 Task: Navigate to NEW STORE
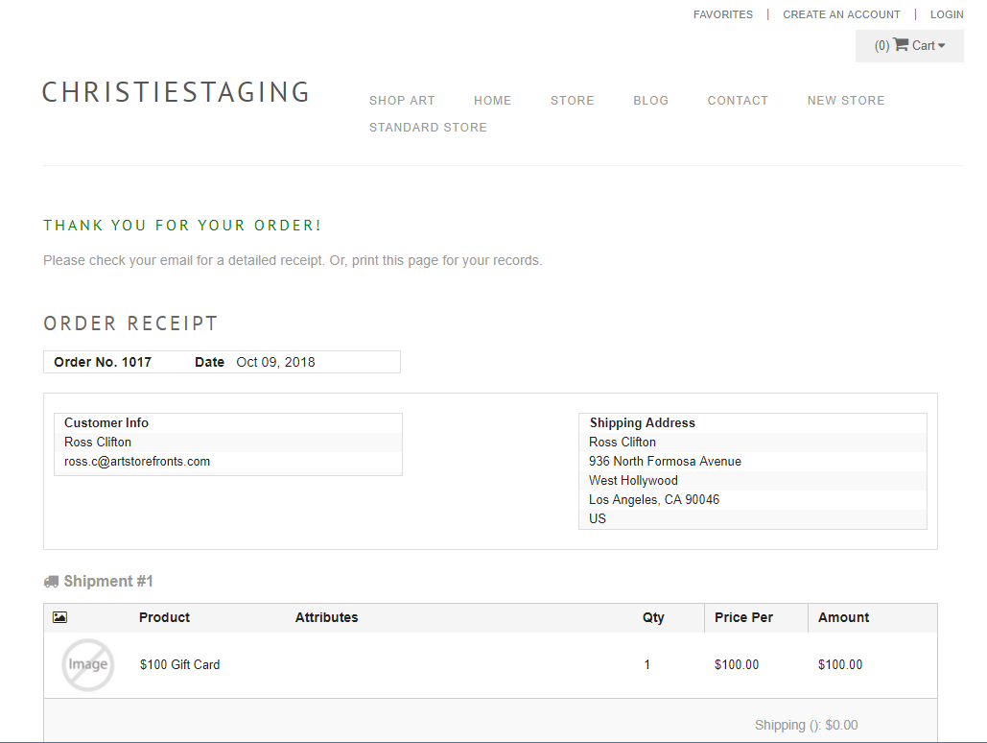[x=845, y=100]
